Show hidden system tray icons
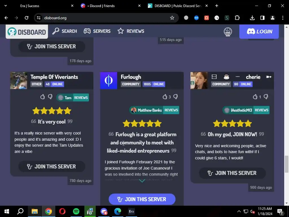The height and width of the screenshot is (217, 289). [239, 211]
